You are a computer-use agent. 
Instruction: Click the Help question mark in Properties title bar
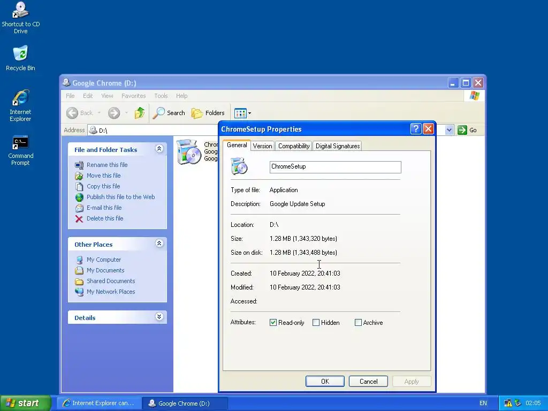pos(415,129)
